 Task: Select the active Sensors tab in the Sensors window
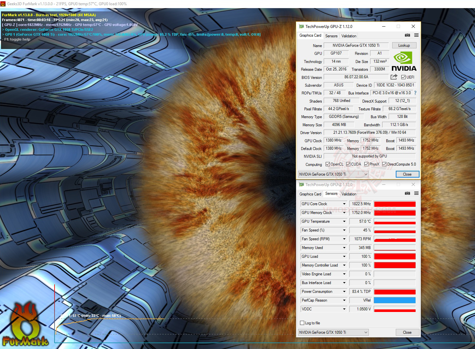coord(331,193)
